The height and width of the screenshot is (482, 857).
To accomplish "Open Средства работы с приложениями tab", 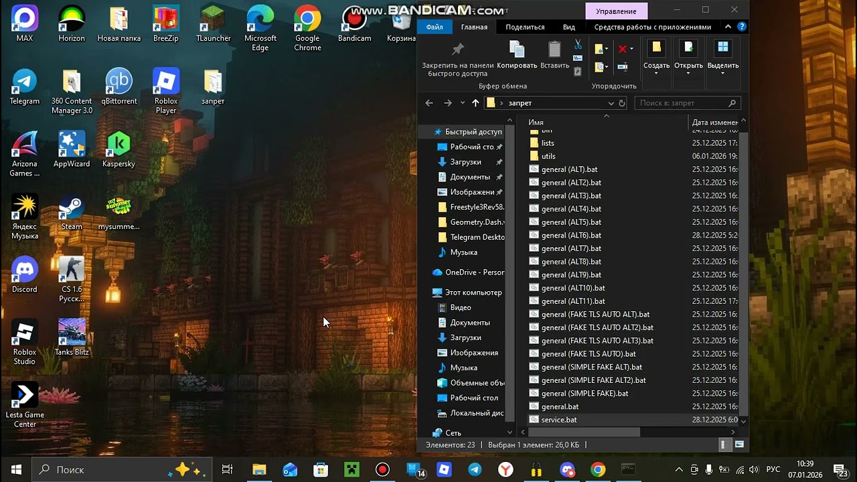I will (x=653, y=27).
